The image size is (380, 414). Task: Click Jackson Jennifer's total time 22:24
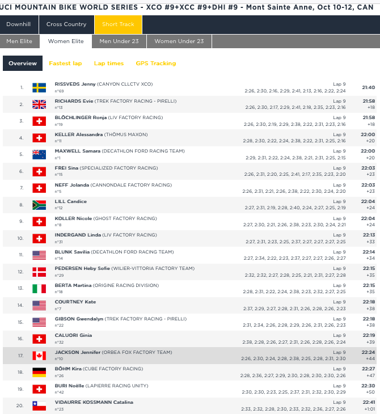click(369, 353)
